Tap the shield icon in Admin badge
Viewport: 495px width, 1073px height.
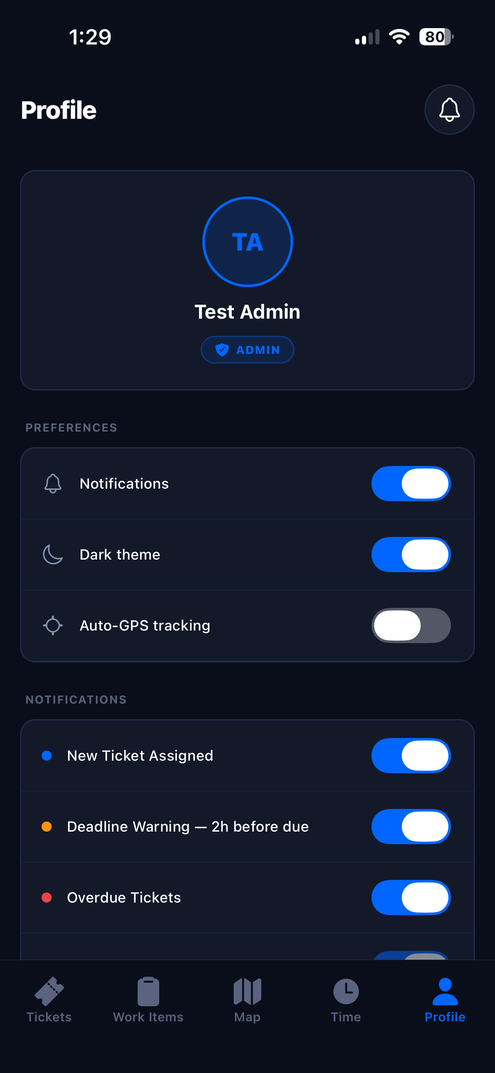[x=222, y=350]
